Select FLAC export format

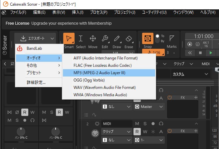pos(109,65)
